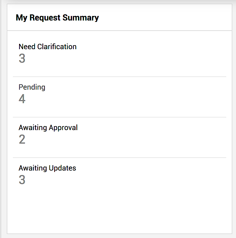Click blank area right of Awaiting Updates row
This screenshot has width=236, height=238.
pos(154,175)
